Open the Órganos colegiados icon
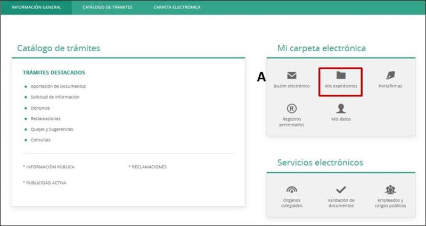 pyautogui.click(x=291, y=190)
